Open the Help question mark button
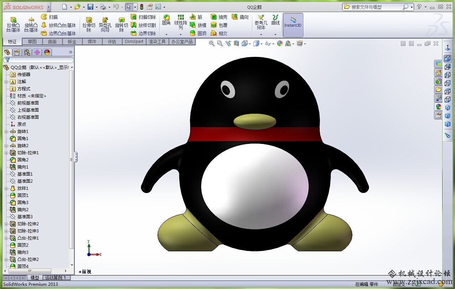The height and width of the screenshot is (289, 455). (x=419, y=7)
